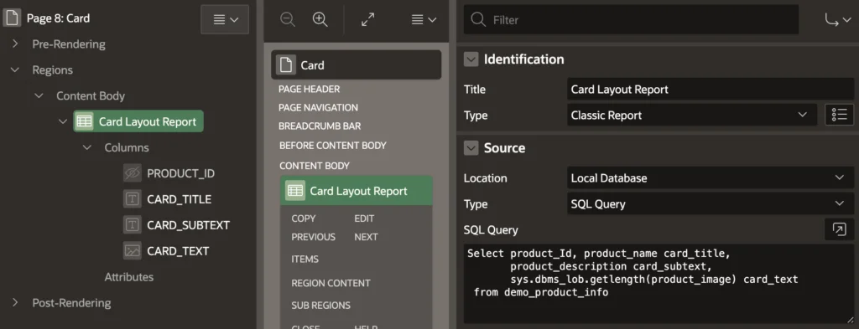Open the Location Local Database dropdown
859x329 pixels.
tap(710, 178)
